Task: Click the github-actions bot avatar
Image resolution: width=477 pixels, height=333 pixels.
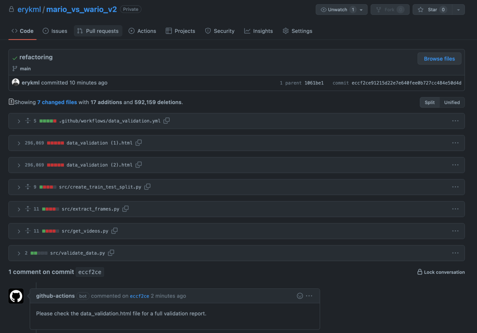Action: point(16,296)
